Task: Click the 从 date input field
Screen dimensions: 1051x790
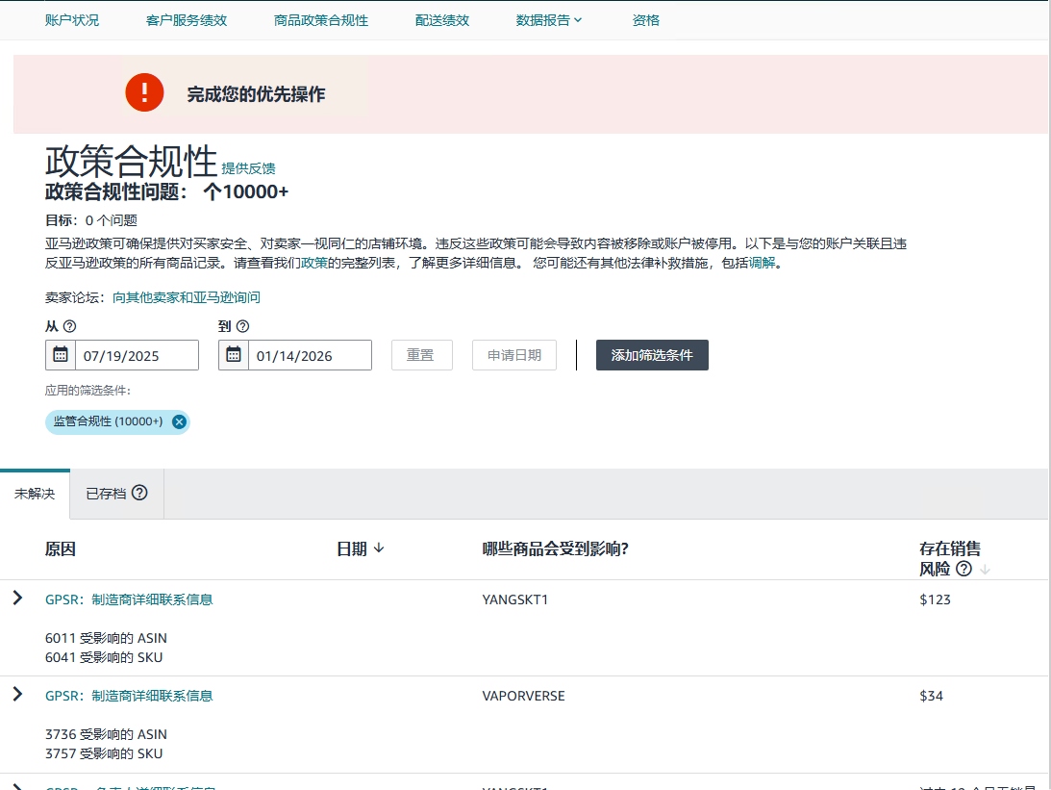Action: (137, 355)
